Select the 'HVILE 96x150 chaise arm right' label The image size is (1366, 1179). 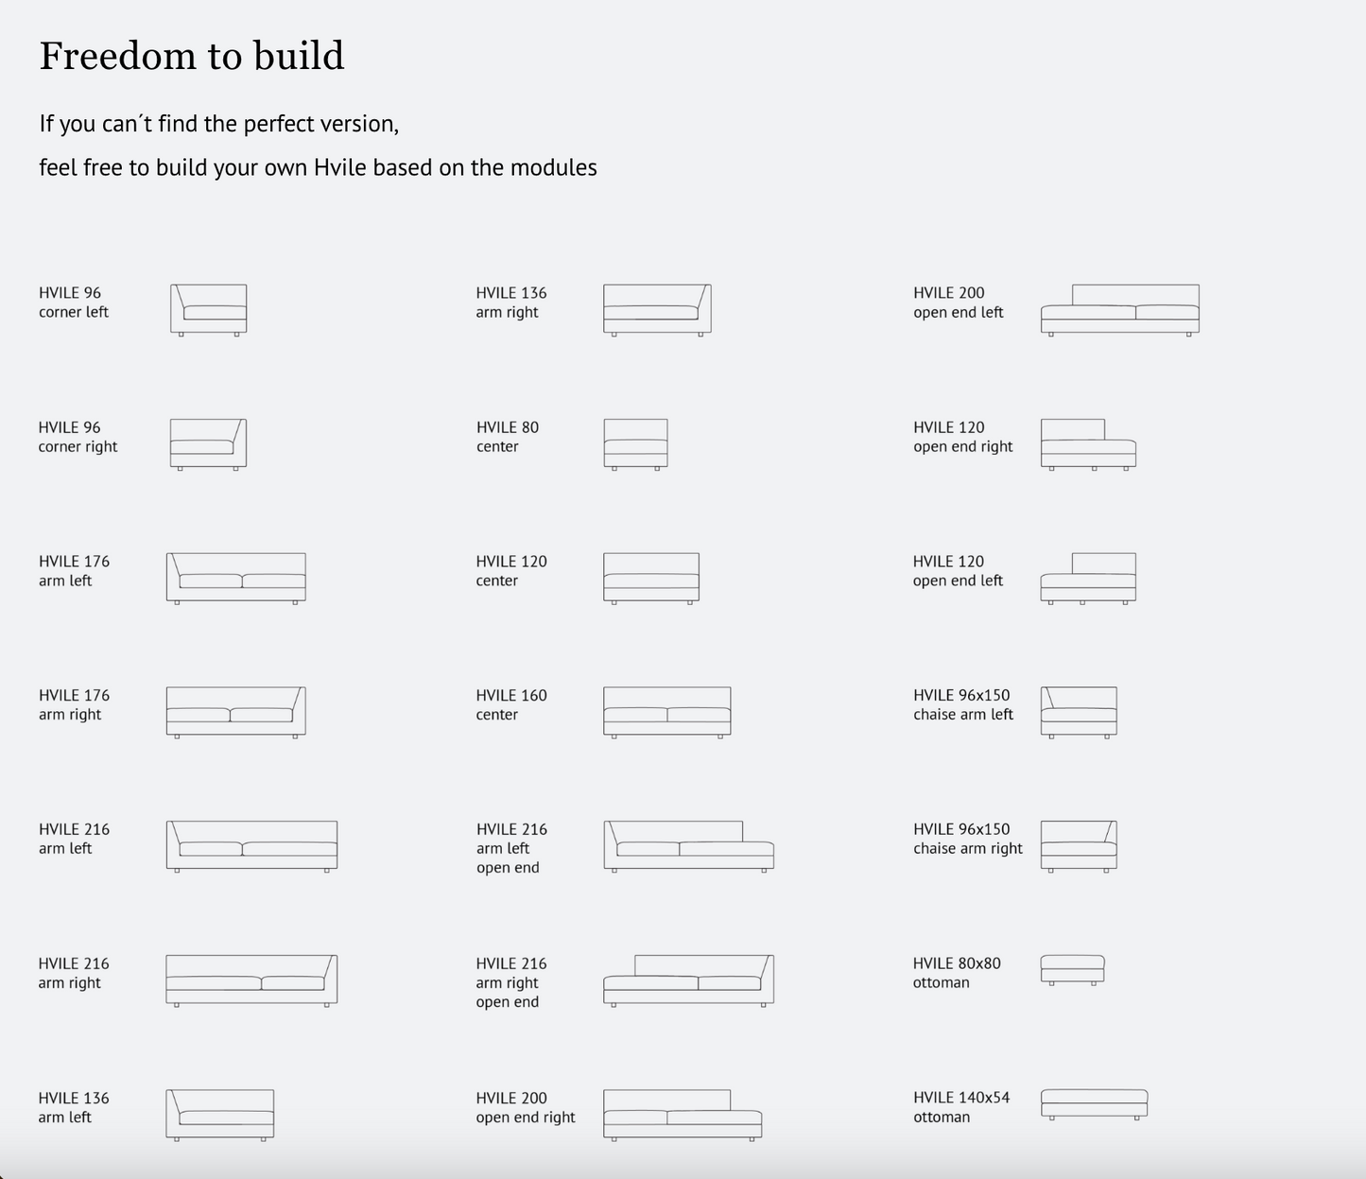[x=967, y=839]
